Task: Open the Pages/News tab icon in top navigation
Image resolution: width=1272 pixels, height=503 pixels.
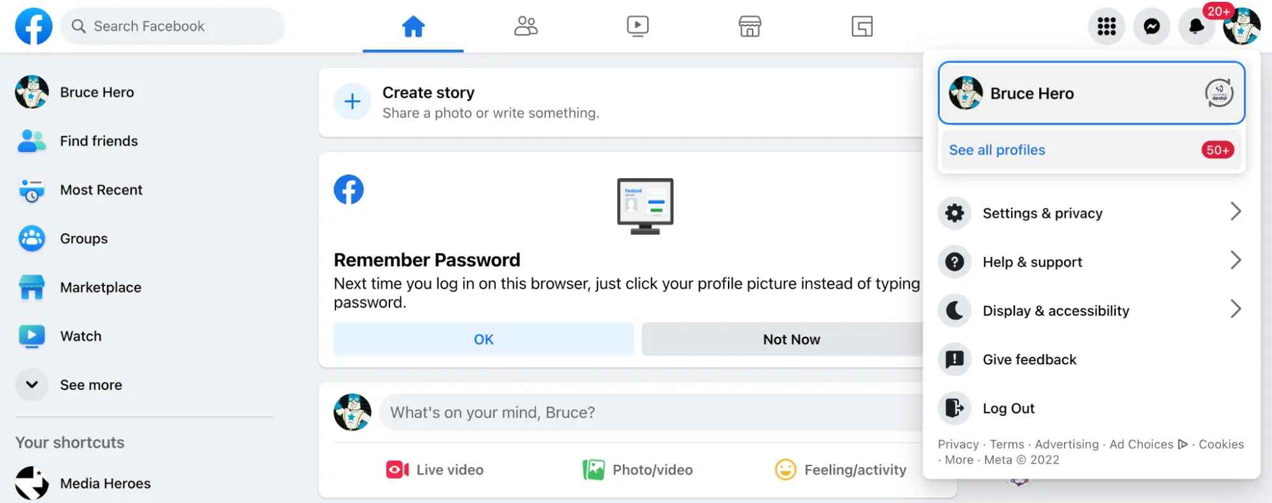Action: [x=862, y=26]
